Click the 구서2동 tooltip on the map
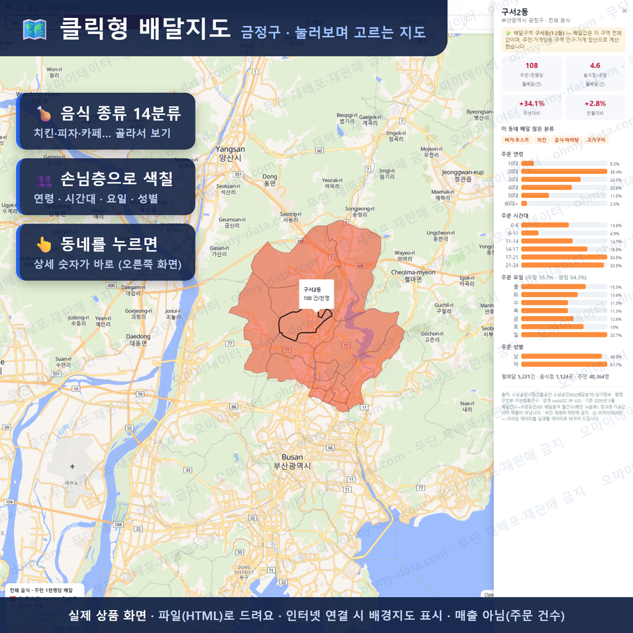 [316, 294]
